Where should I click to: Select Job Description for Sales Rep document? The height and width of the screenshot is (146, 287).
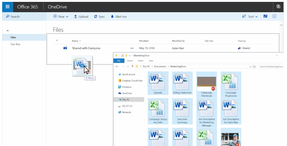(231, 111)
